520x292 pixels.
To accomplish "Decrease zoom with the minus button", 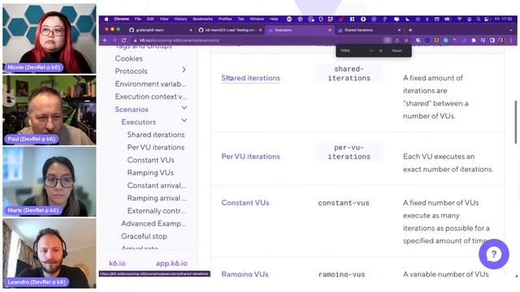I will click(x=371, y=50).
